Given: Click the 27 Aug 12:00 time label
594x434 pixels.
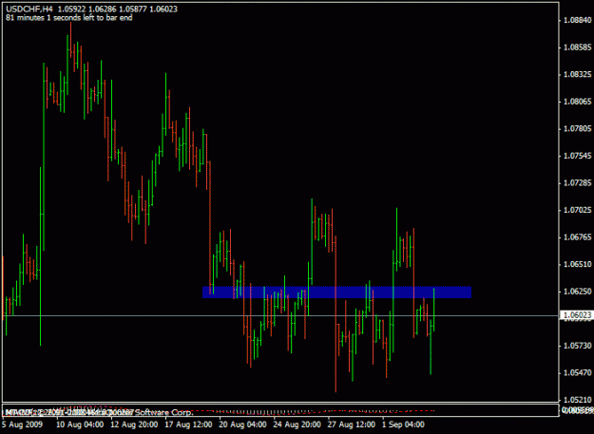Looking at the screenshot, I should tap(352, 425).
